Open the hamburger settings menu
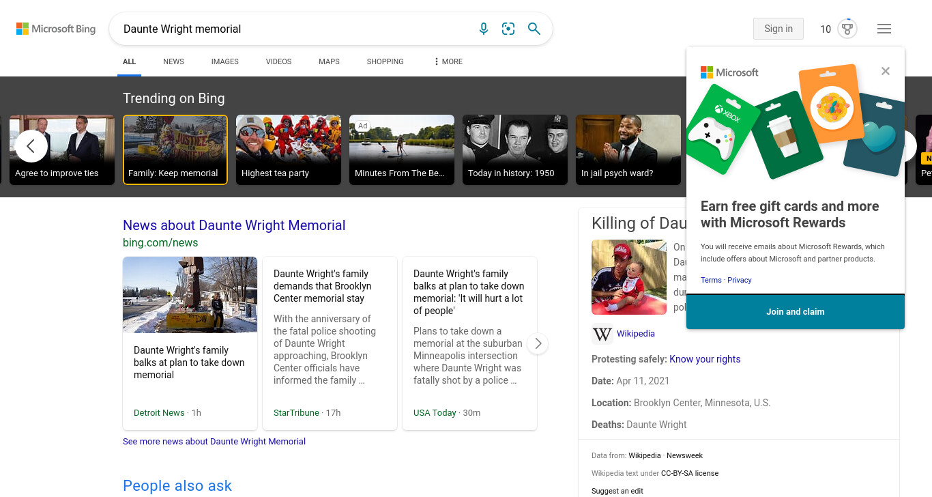932x497 pixels. tap(884, 29)
